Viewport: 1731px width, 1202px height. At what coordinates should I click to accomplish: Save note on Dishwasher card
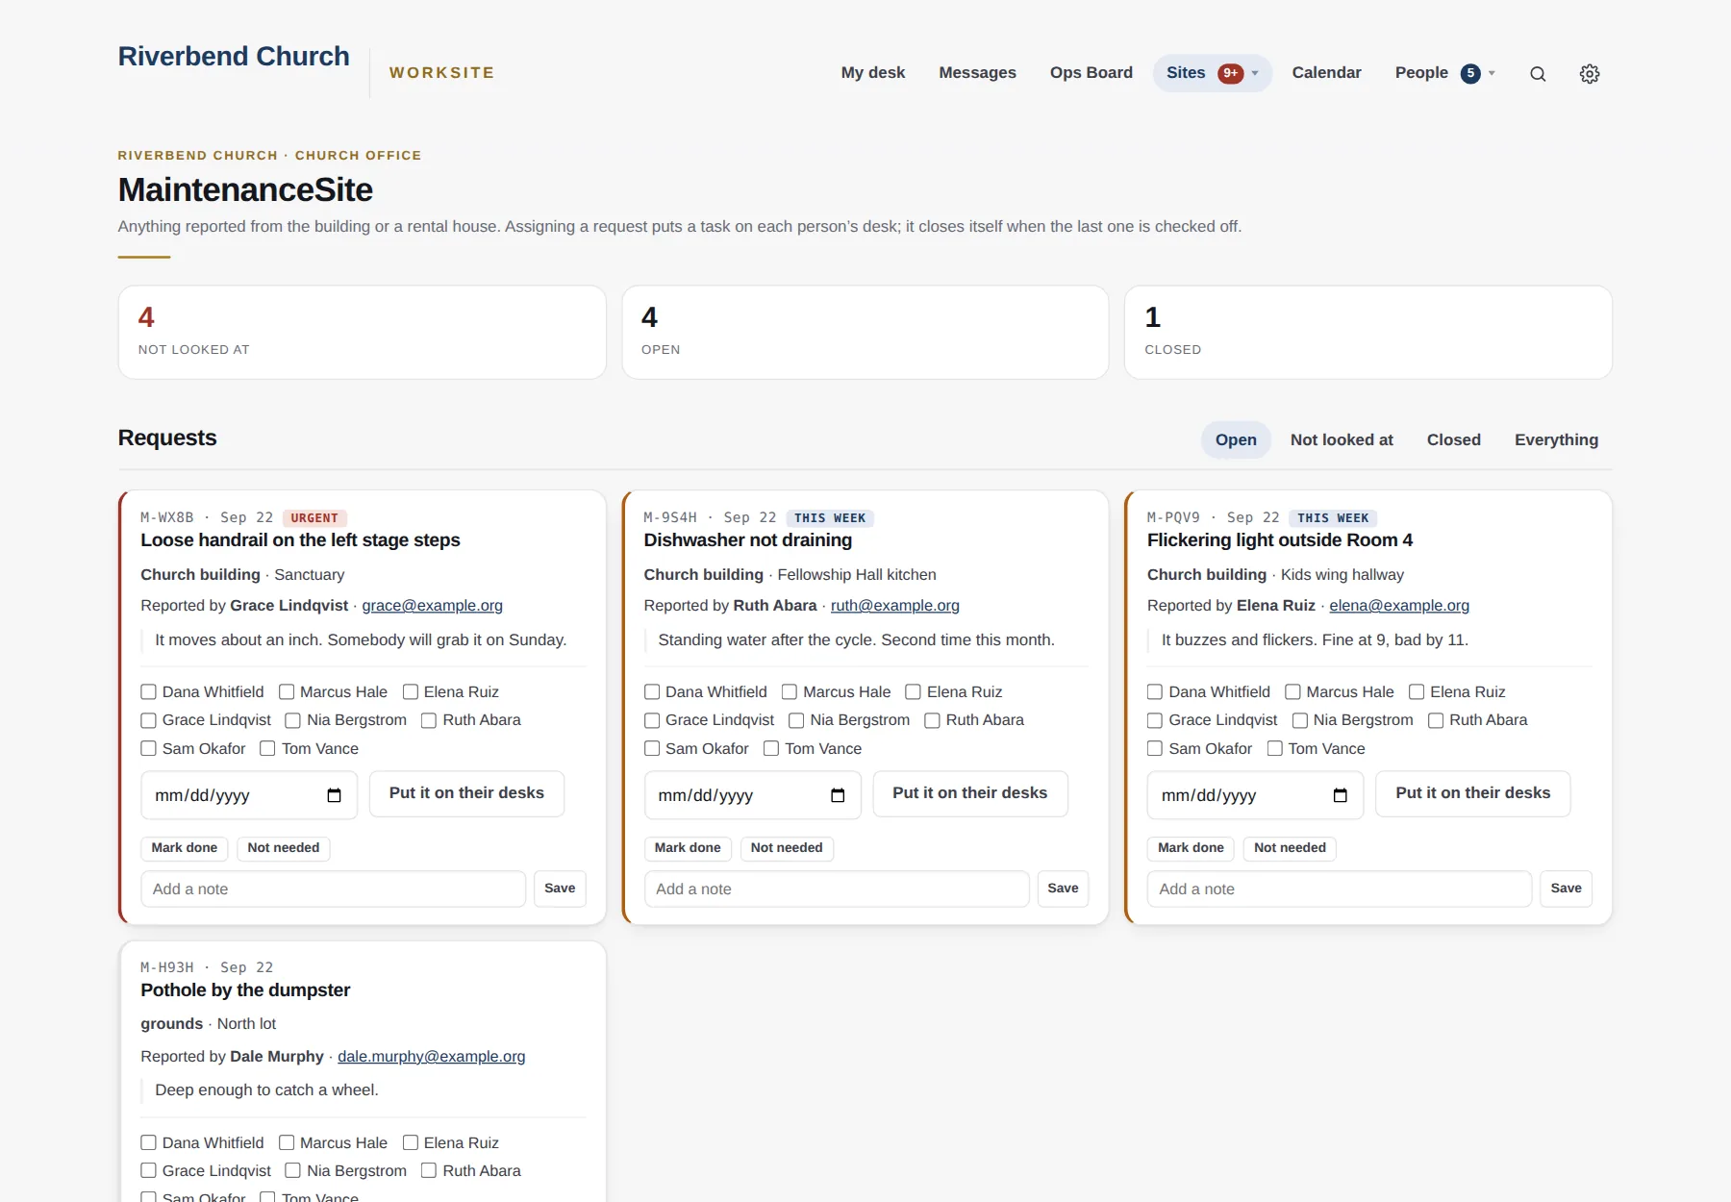tap(1063, 889)
